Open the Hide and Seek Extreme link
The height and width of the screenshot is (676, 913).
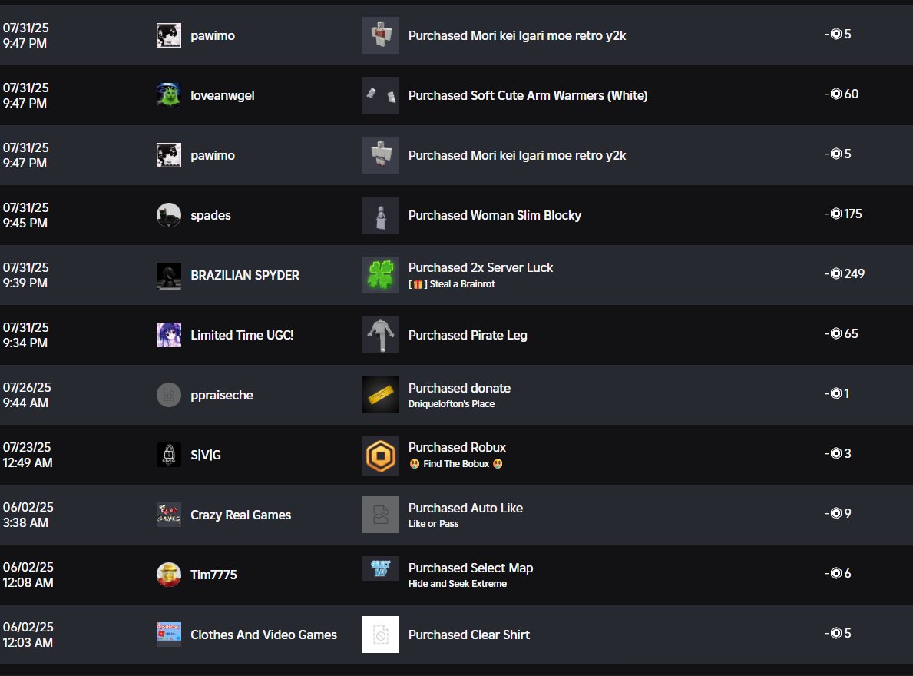pos(457,584)
